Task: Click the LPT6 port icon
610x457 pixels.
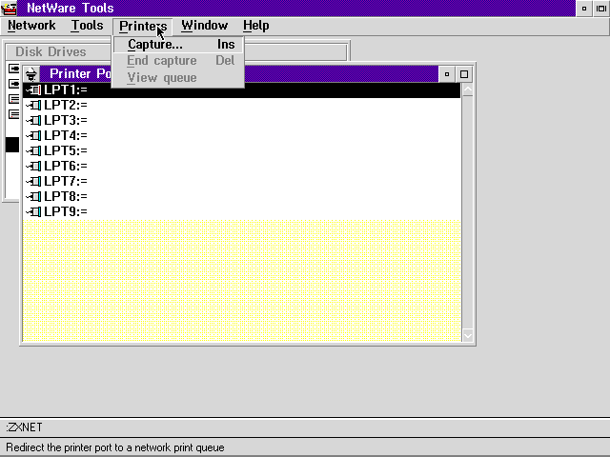Action: 33,167
